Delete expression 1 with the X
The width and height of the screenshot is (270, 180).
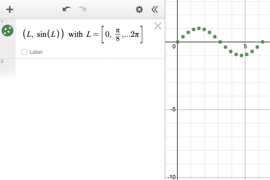point(158,26)
